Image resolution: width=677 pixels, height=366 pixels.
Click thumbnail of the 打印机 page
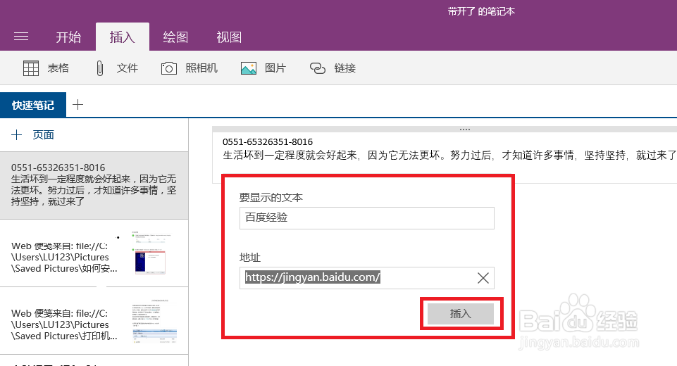click(x=154, y=321)
